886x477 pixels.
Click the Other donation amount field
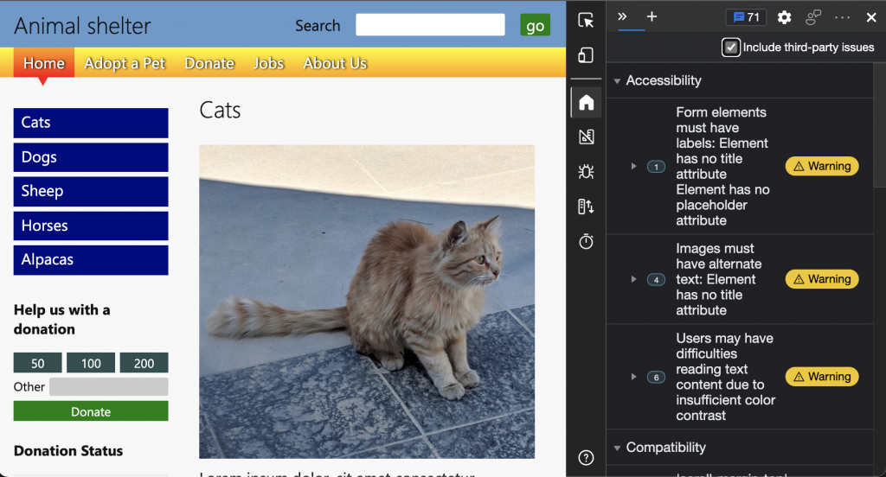[108, 386]
